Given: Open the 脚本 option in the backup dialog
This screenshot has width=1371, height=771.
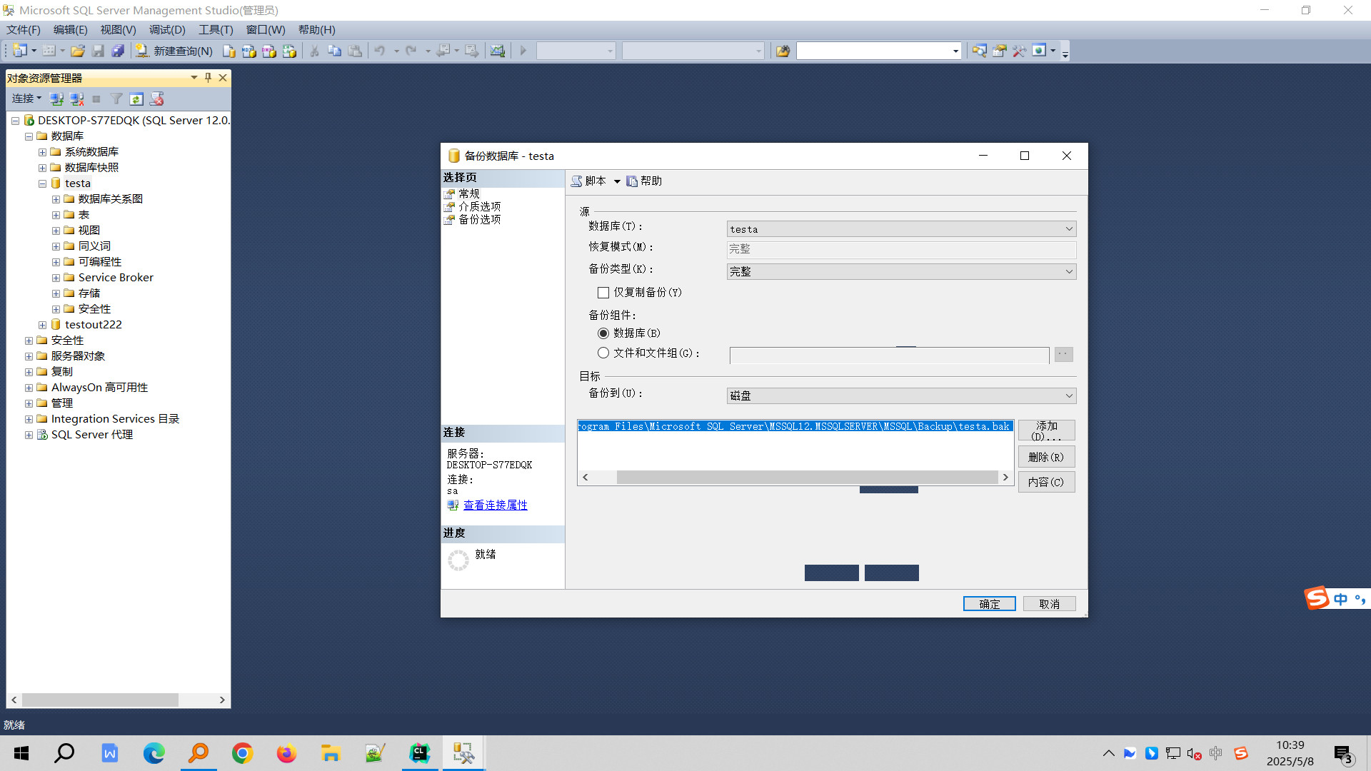Looking at the screenshot, I should [x=595, y=181].
